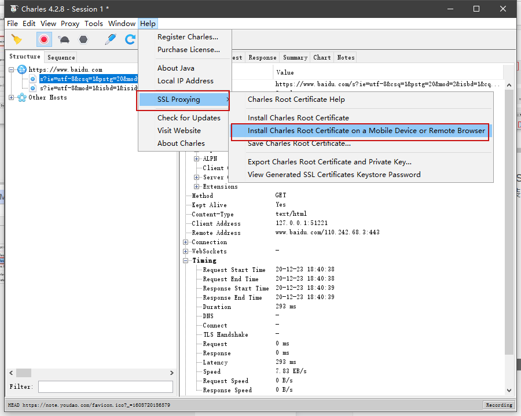
Task: Open the Edit menu
Action: (29, 24)
